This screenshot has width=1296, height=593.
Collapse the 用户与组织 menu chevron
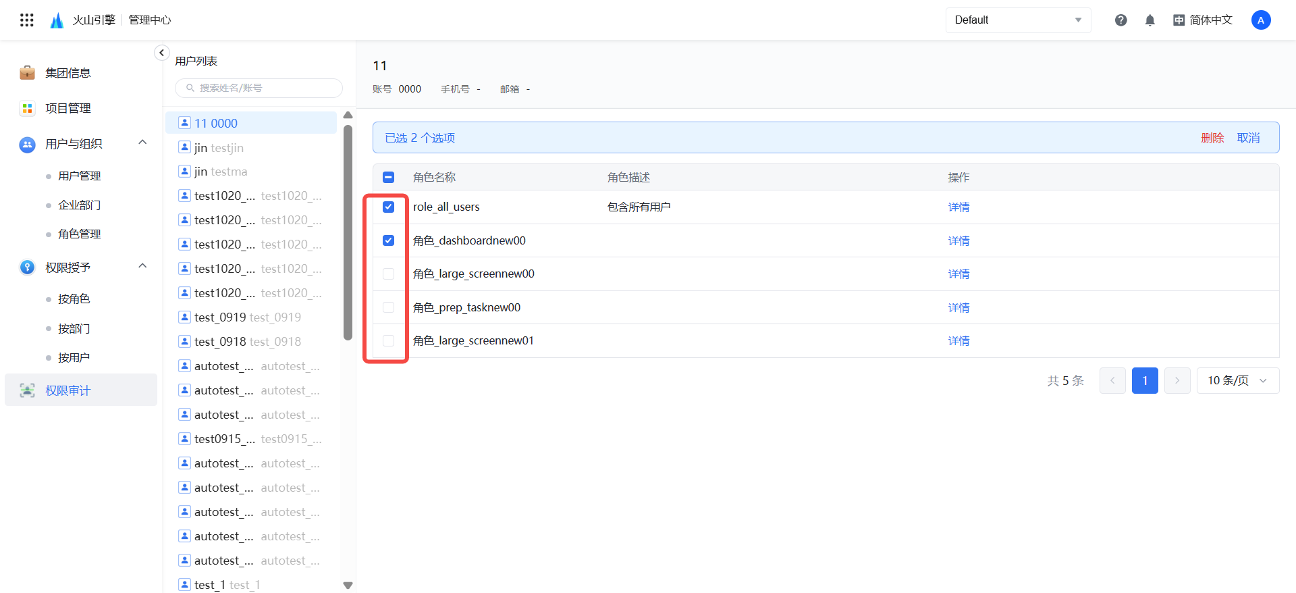142,142
